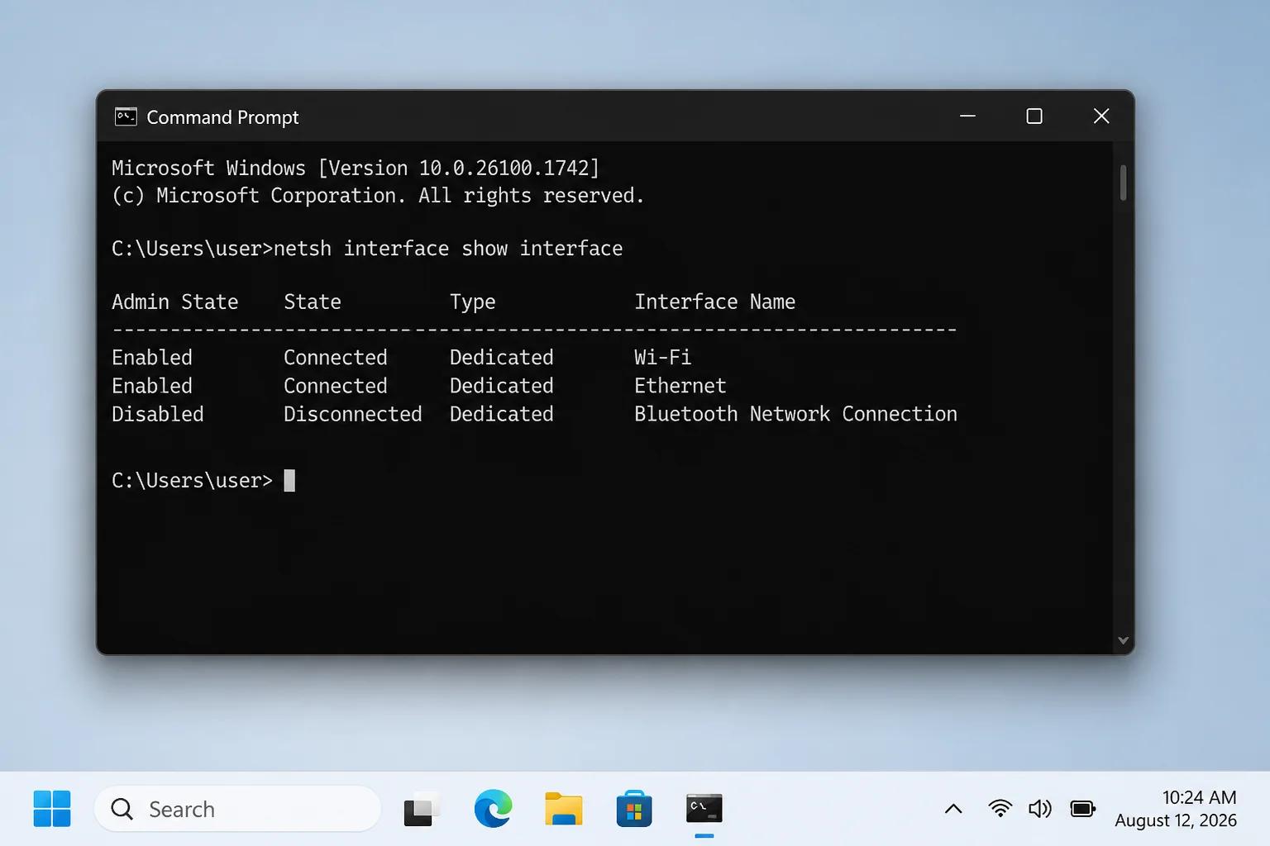Click "Connected" in the Ethernet row
The height and width of the screenshot is (846, 1270).
click(x=336, y=386)
